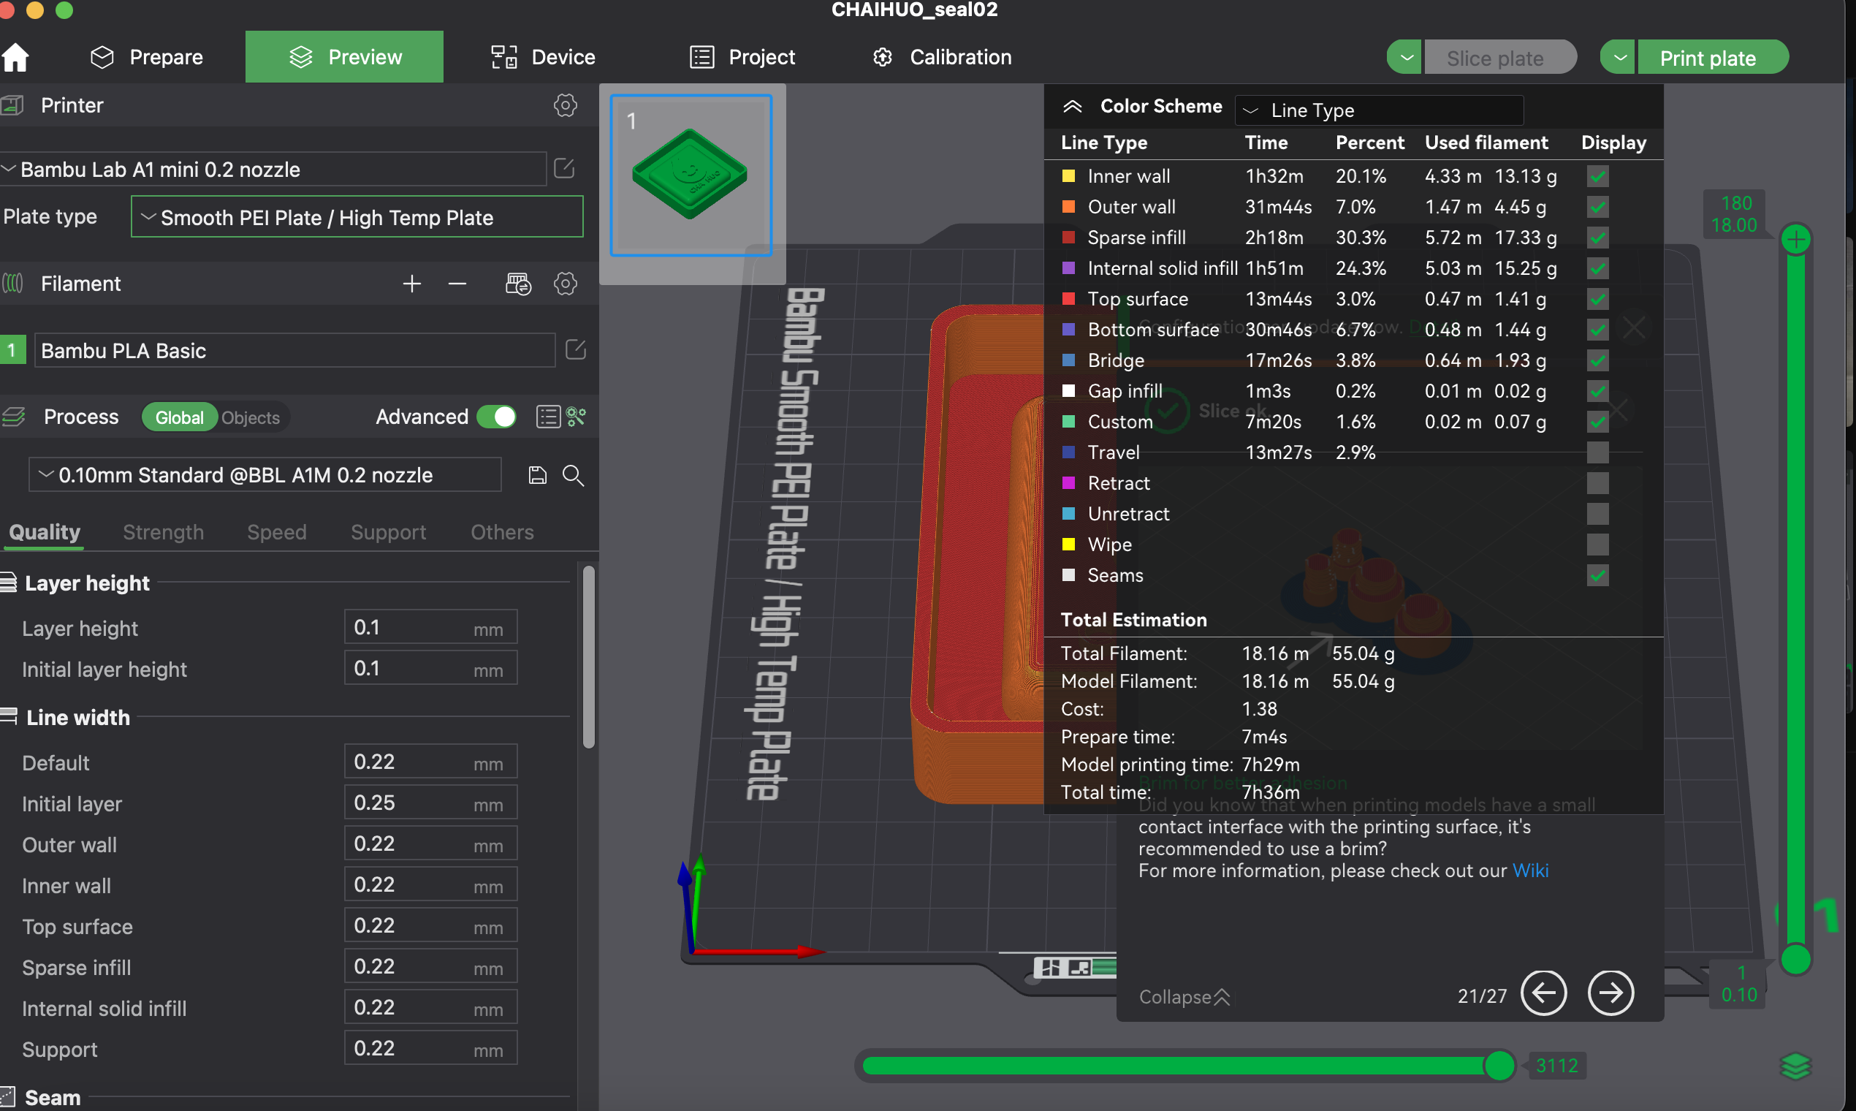This screenshot has width=1856, height=1111.
Task: Open filament settings gear icon
Action: point(565,284)
